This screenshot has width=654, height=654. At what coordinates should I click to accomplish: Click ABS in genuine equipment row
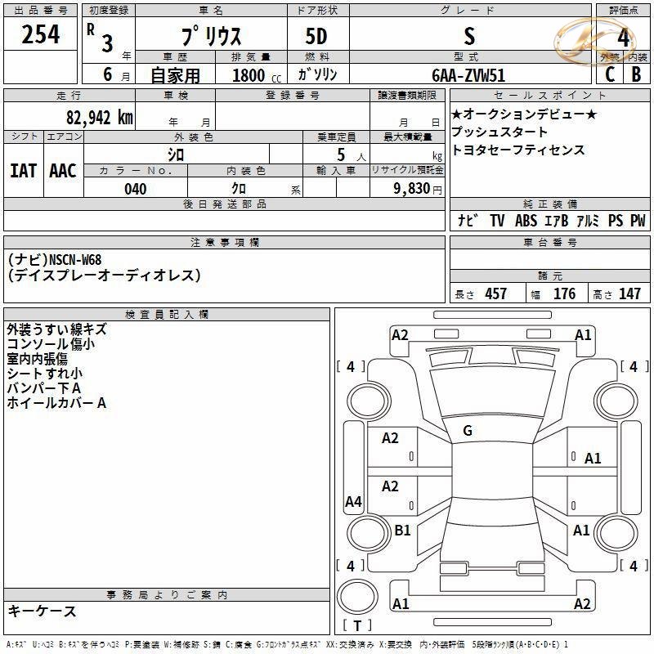tap(526, 220)
